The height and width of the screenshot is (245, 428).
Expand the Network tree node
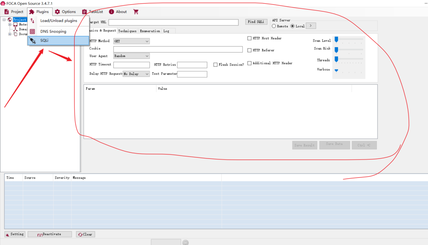point(10,24)
